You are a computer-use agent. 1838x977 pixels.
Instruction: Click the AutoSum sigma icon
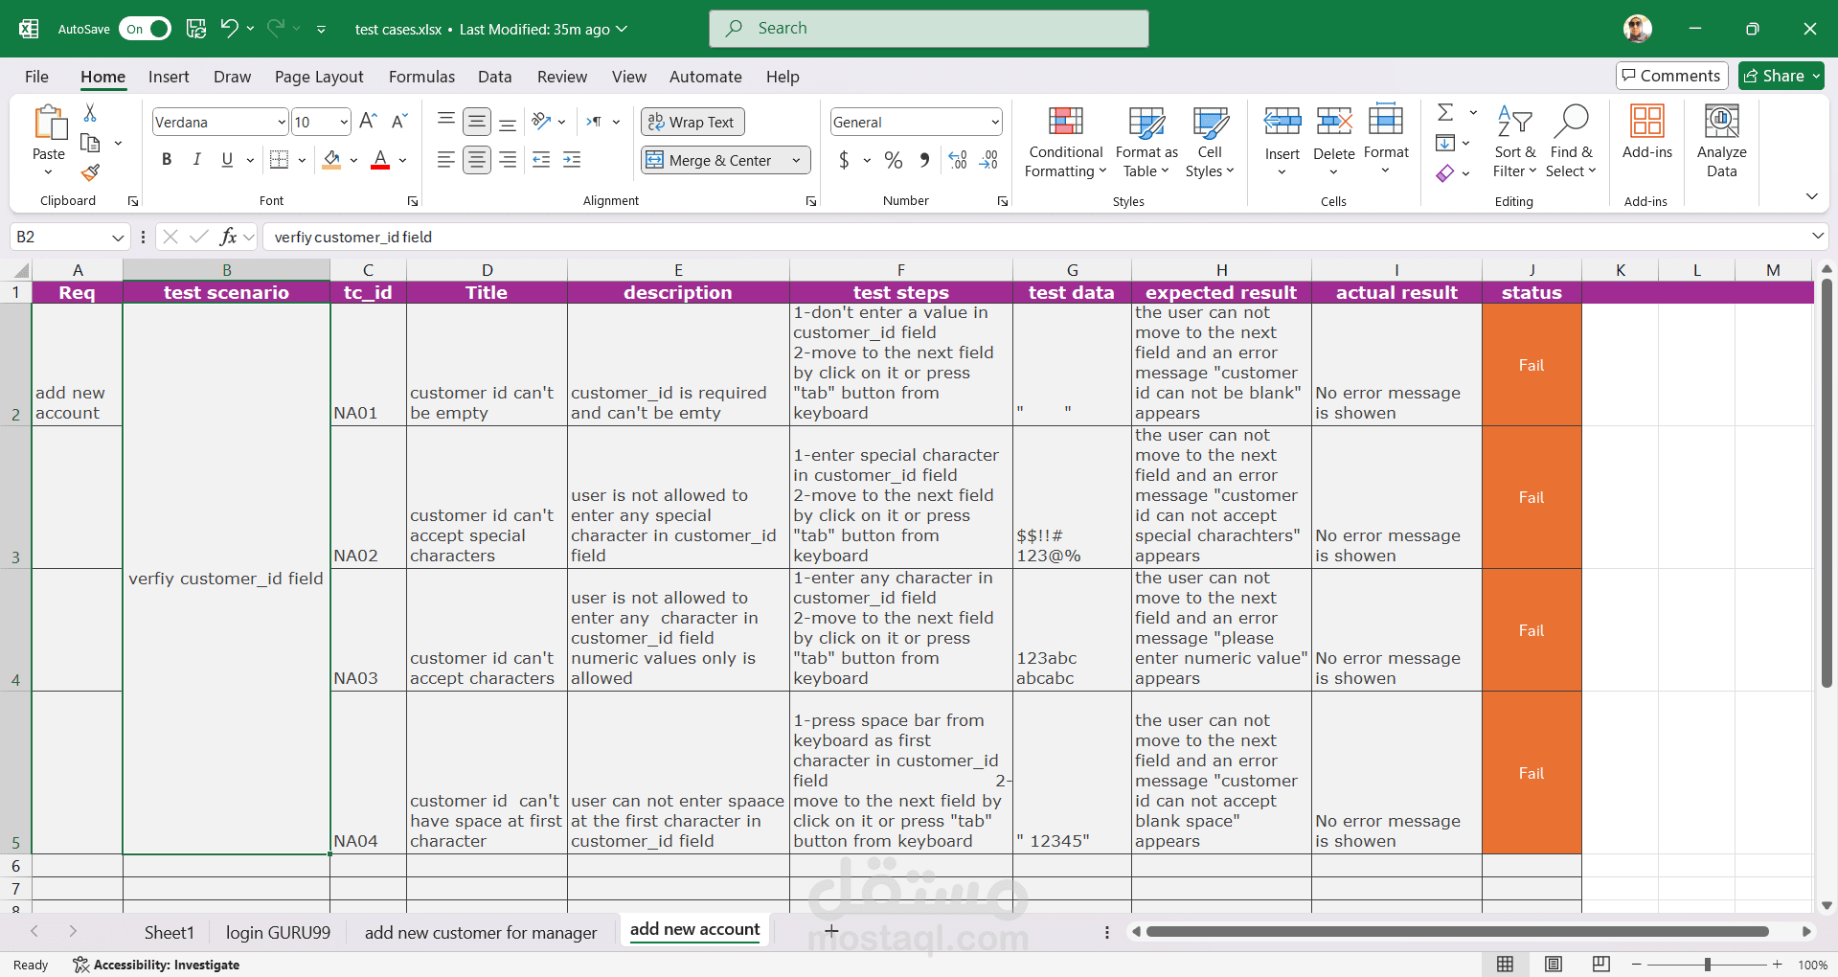coord(1445,113)
